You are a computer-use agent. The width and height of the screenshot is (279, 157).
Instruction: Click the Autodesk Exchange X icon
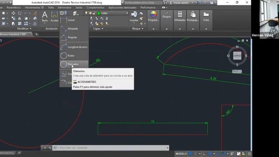(197, 3)
